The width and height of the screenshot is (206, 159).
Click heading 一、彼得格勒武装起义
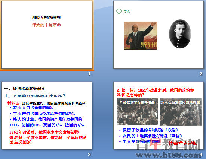click(x=25, y=89)
